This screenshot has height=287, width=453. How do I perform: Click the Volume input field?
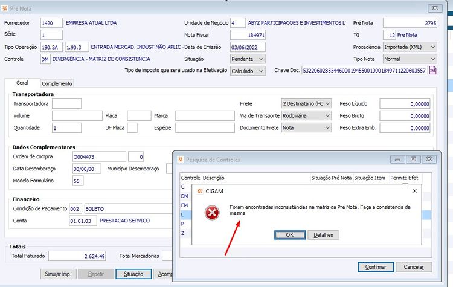coord(77,115)
